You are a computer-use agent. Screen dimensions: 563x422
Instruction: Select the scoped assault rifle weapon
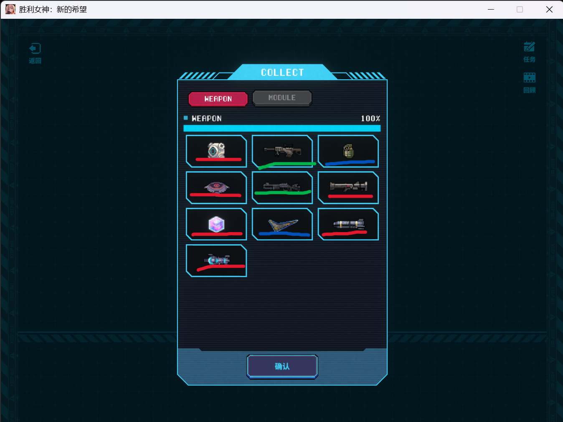click(282, 151)
